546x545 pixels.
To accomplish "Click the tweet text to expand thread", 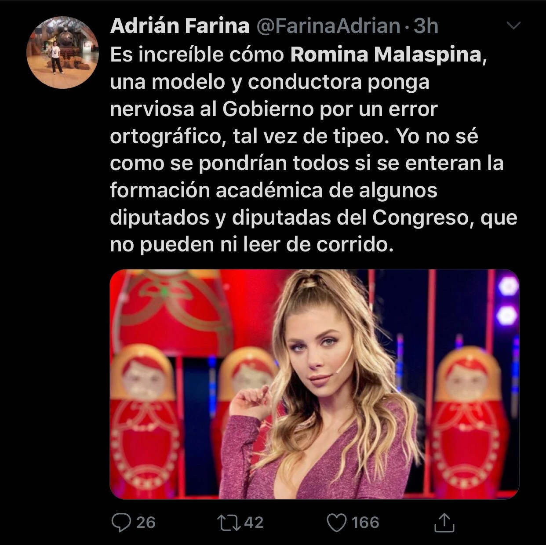I will click(x=313, y=149).
